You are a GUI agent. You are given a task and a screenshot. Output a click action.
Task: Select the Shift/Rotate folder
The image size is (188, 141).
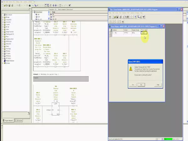coord(9,41)
